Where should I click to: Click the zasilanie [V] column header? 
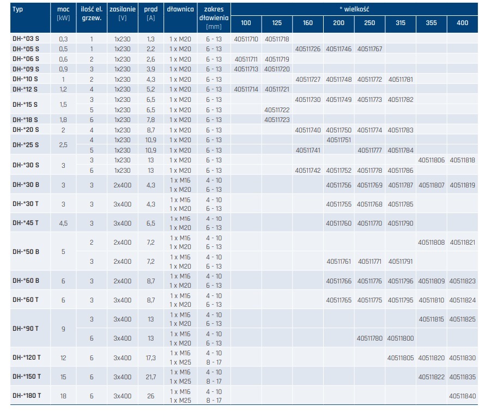pyautogui.click(x=122, y=14)
